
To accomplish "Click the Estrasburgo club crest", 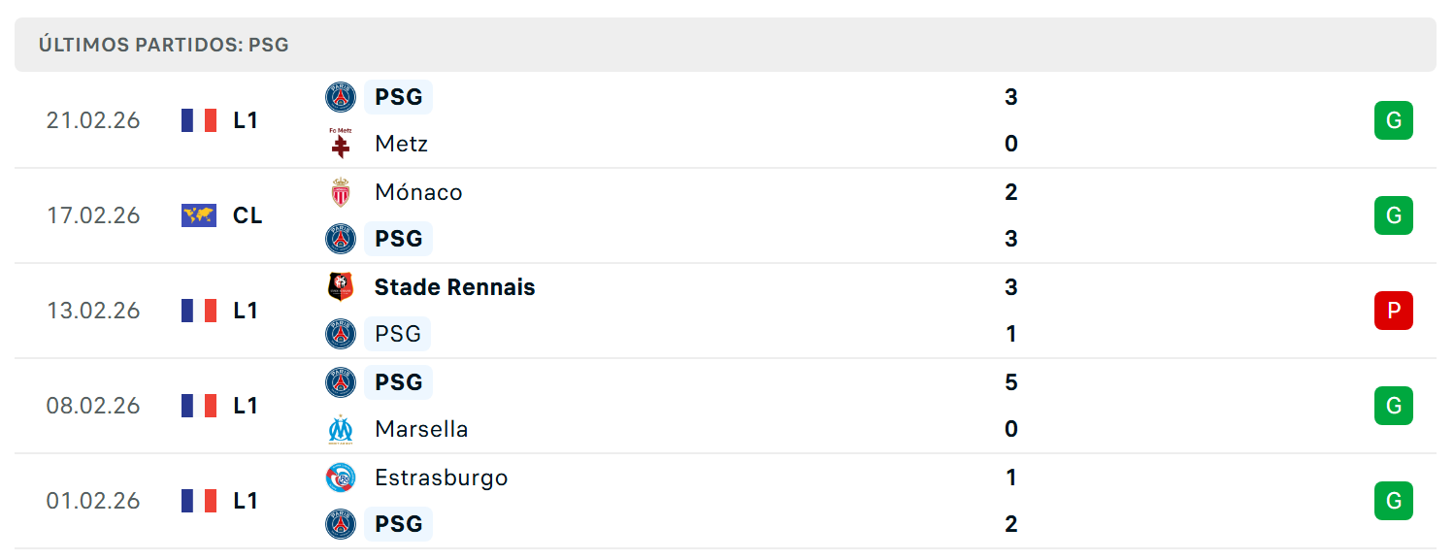I will pos(341,478).
